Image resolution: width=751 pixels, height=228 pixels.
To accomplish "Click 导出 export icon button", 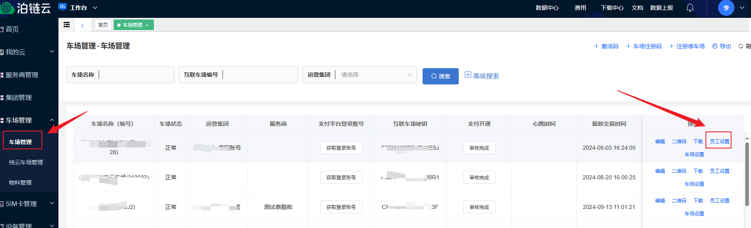I will [721, 46].
